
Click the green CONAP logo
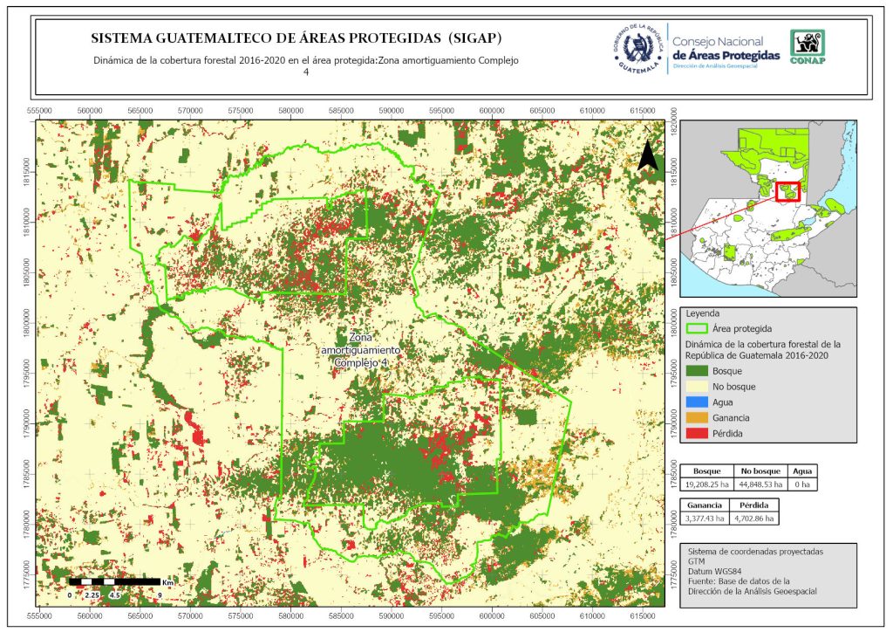tap(807, 47)
